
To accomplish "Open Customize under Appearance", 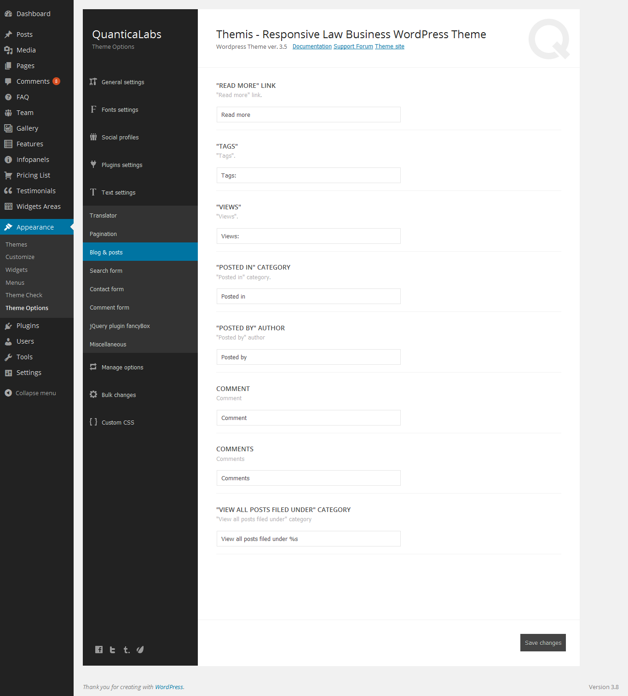I will pos(20,257).
